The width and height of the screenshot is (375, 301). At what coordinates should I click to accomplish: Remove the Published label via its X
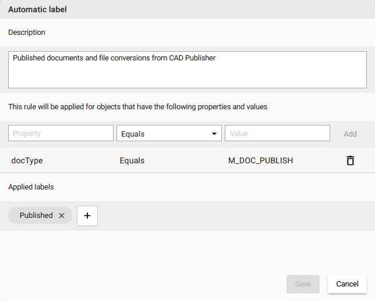[62, 216]
